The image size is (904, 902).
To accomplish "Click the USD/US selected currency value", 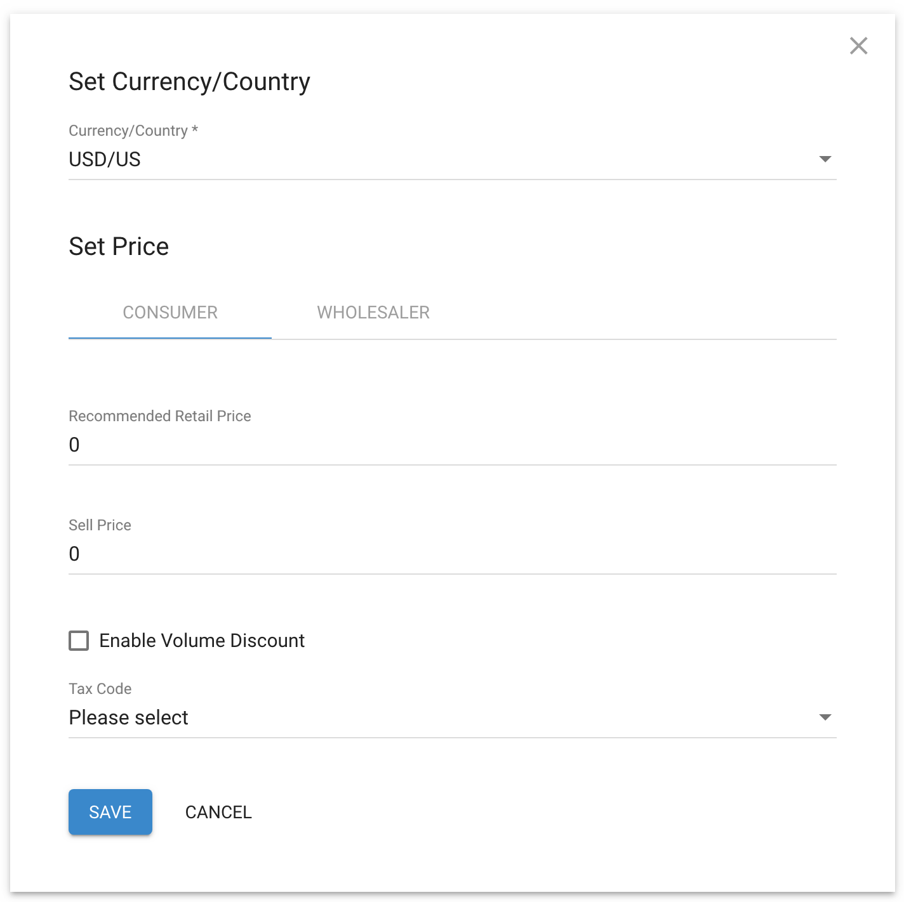I will tap(105, 159).
